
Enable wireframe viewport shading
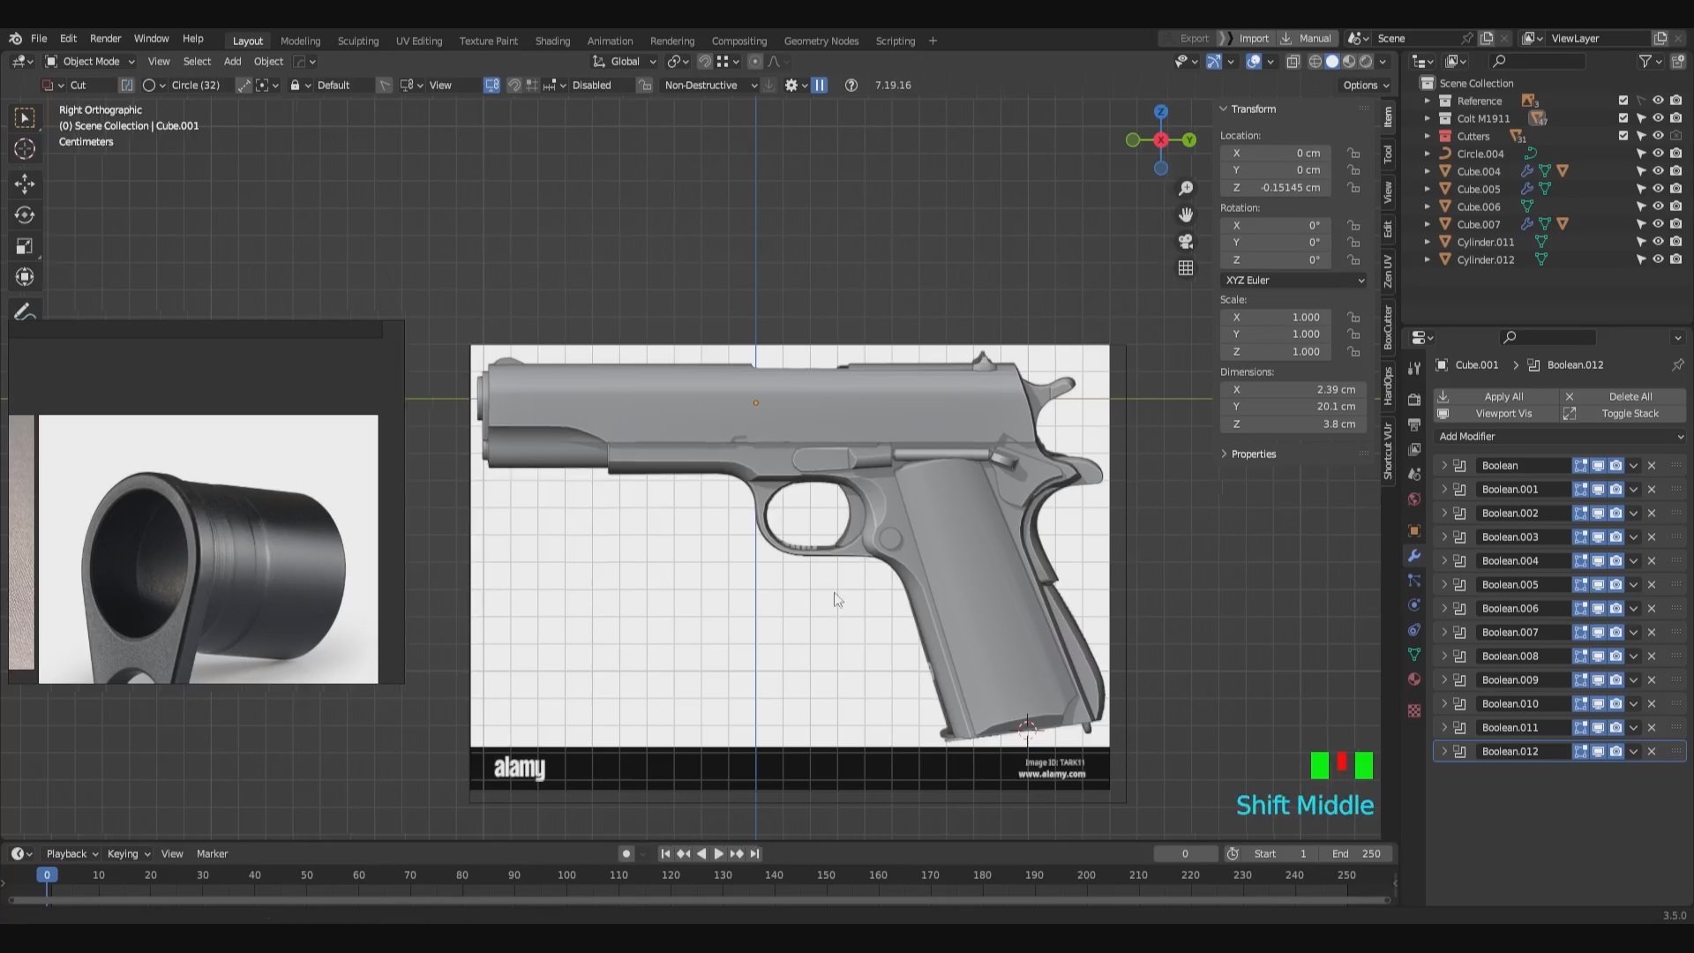(1315, 62)
